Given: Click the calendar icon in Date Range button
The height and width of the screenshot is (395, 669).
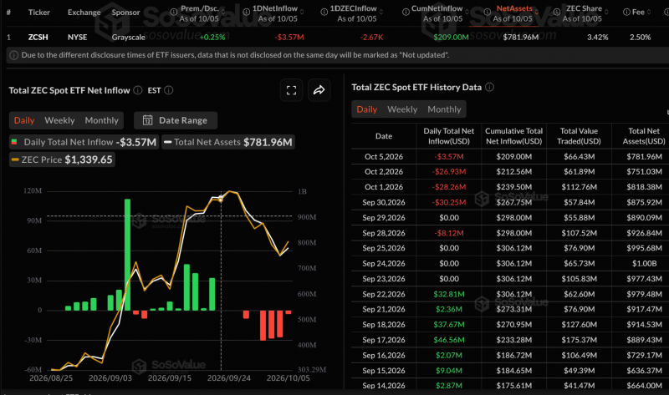Looking at the screenshot, I should 148,120.
